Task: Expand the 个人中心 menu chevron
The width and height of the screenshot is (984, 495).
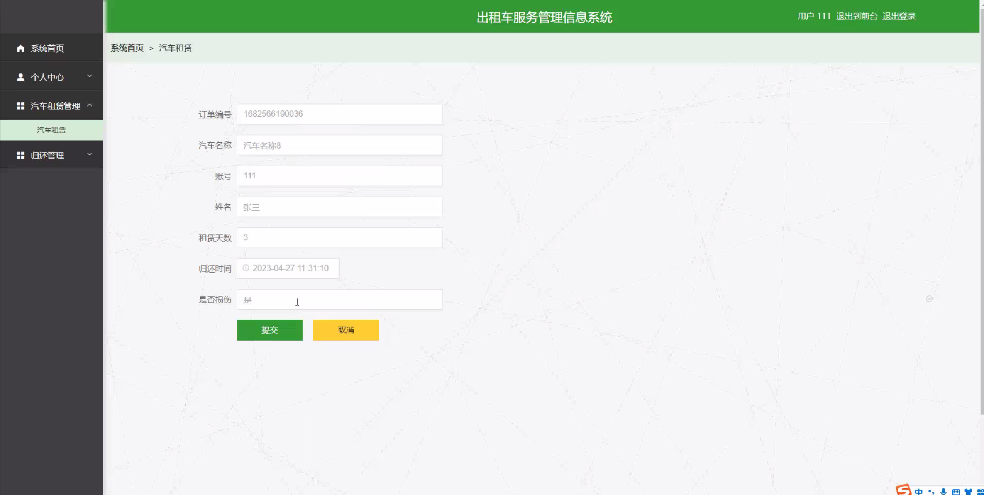Action: coord(90,76)
